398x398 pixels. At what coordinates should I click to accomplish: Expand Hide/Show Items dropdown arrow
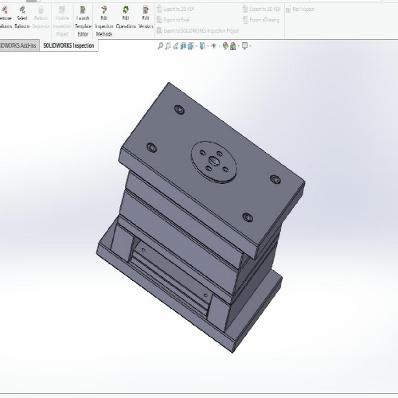[x=219, y=46]
